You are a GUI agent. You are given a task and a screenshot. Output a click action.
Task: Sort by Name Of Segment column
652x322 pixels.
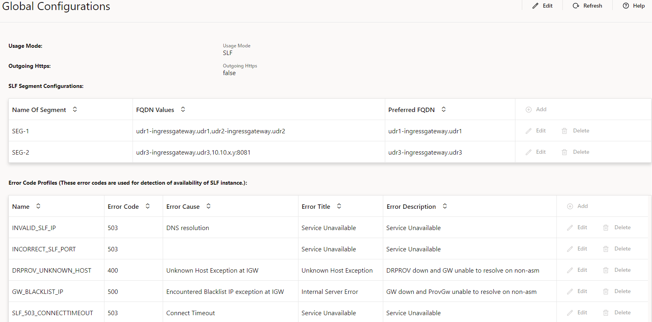point(75,110)
